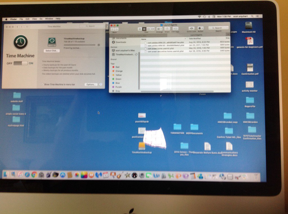The width and height of the screenshot is (288, 214).
Task: Open the Trash in the dock
Action: [256, 177]
